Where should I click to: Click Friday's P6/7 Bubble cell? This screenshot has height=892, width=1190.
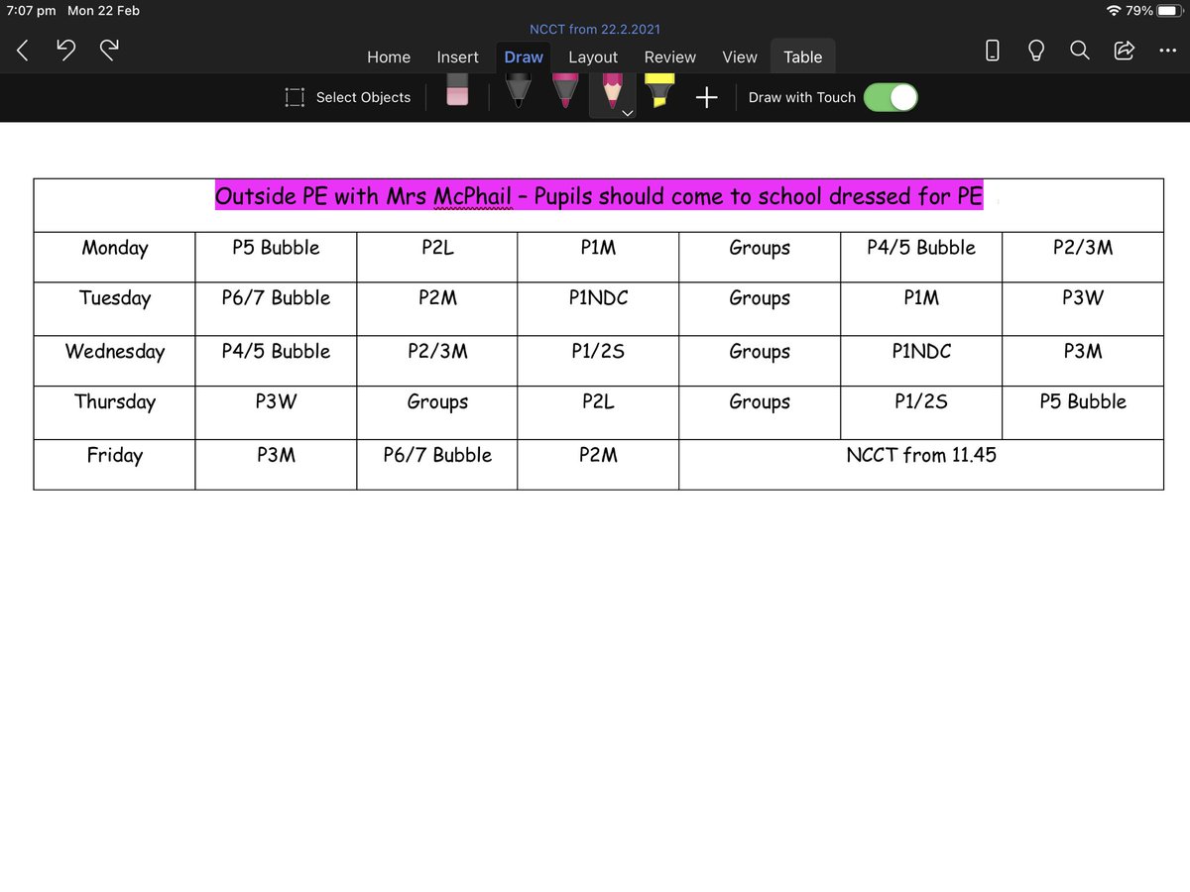[x=437, y=464]
